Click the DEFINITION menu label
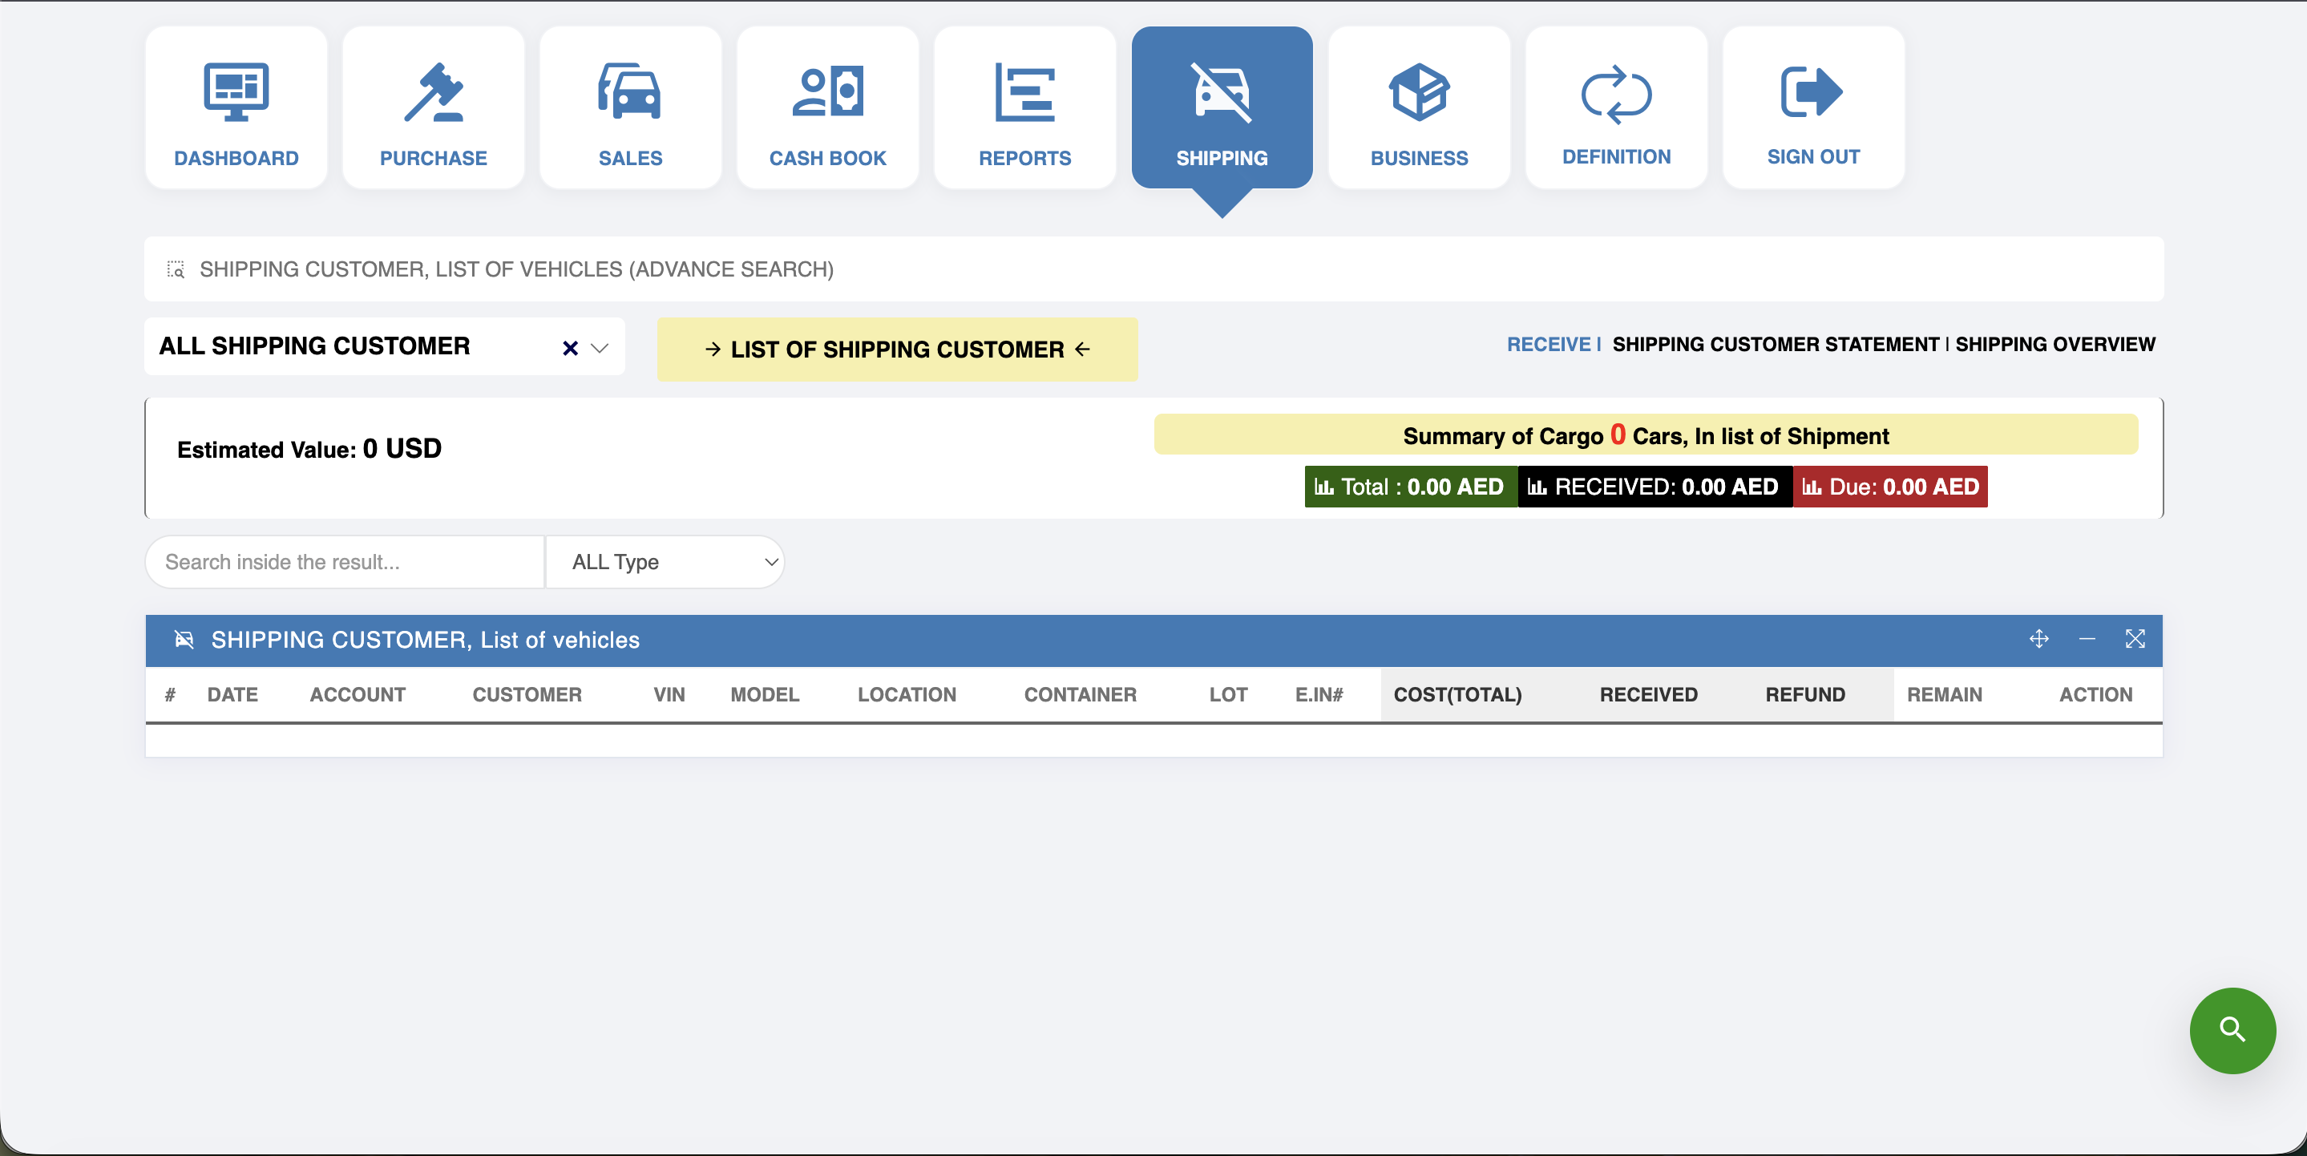This screenshot has height=1156, width=2307. click(1615, 156)
